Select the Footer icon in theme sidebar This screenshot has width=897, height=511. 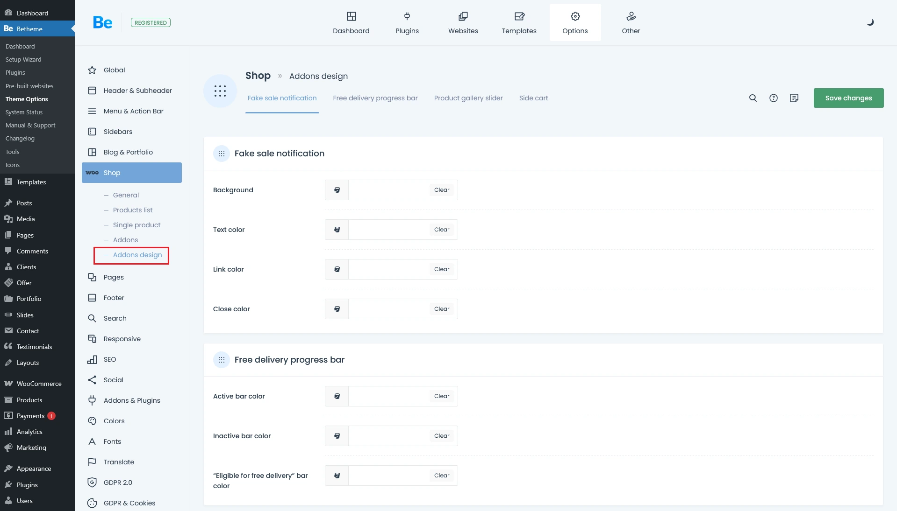(x=93, y=298)
